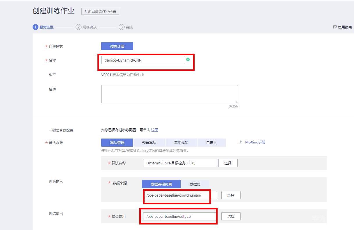Click the 算法名称 field DynamicRCNN-目标检测
This screenshot has width=354, height=230.
[180, 163]
